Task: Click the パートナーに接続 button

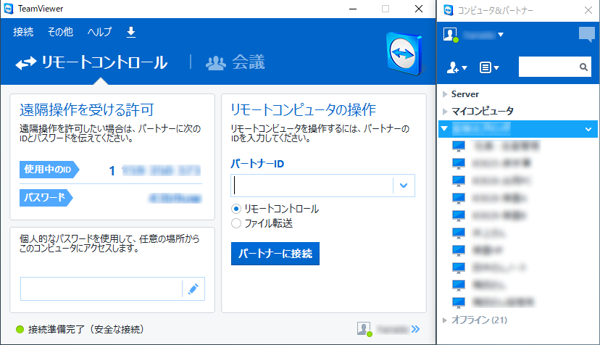Action: click(x=275, y=254)
